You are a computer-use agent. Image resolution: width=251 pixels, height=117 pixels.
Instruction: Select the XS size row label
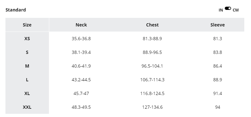pyautogui.click(x=27, y=39)
